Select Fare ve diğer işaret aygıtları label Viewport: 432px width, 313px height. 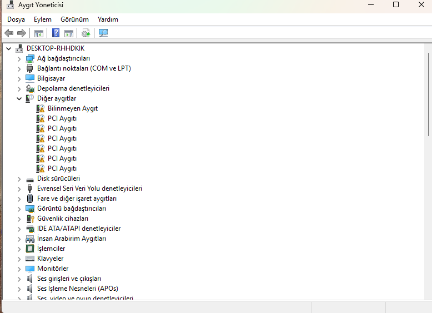click(77, 198)
